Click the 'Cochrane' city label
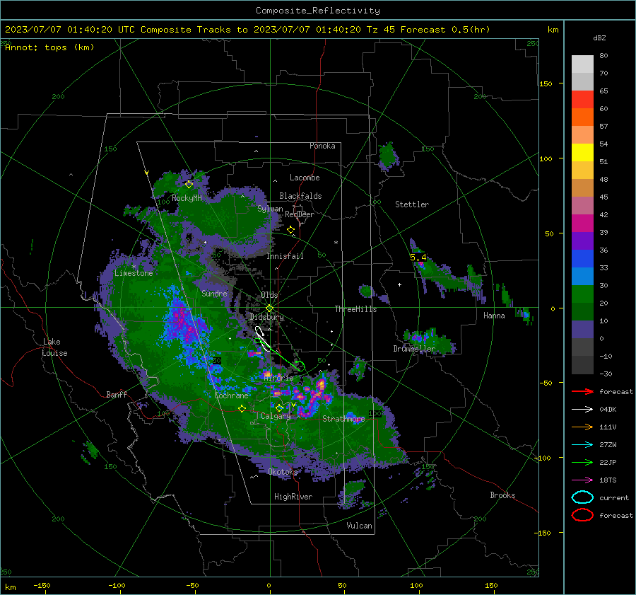The height and width of the screenshot is (595, 636). coord(231,395)
